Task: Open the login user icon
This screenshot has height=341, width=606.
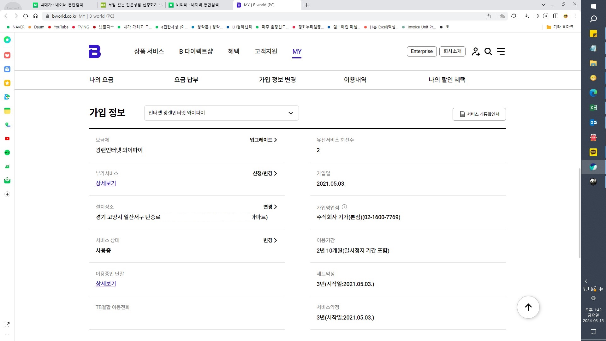Action: pos(475,51)
